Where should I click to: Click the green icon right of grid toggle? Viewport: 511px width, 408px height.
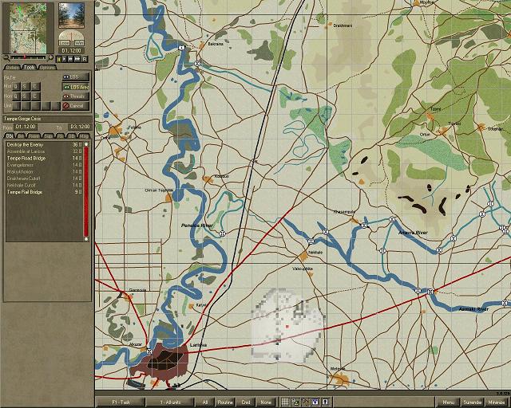coord(295,402)
